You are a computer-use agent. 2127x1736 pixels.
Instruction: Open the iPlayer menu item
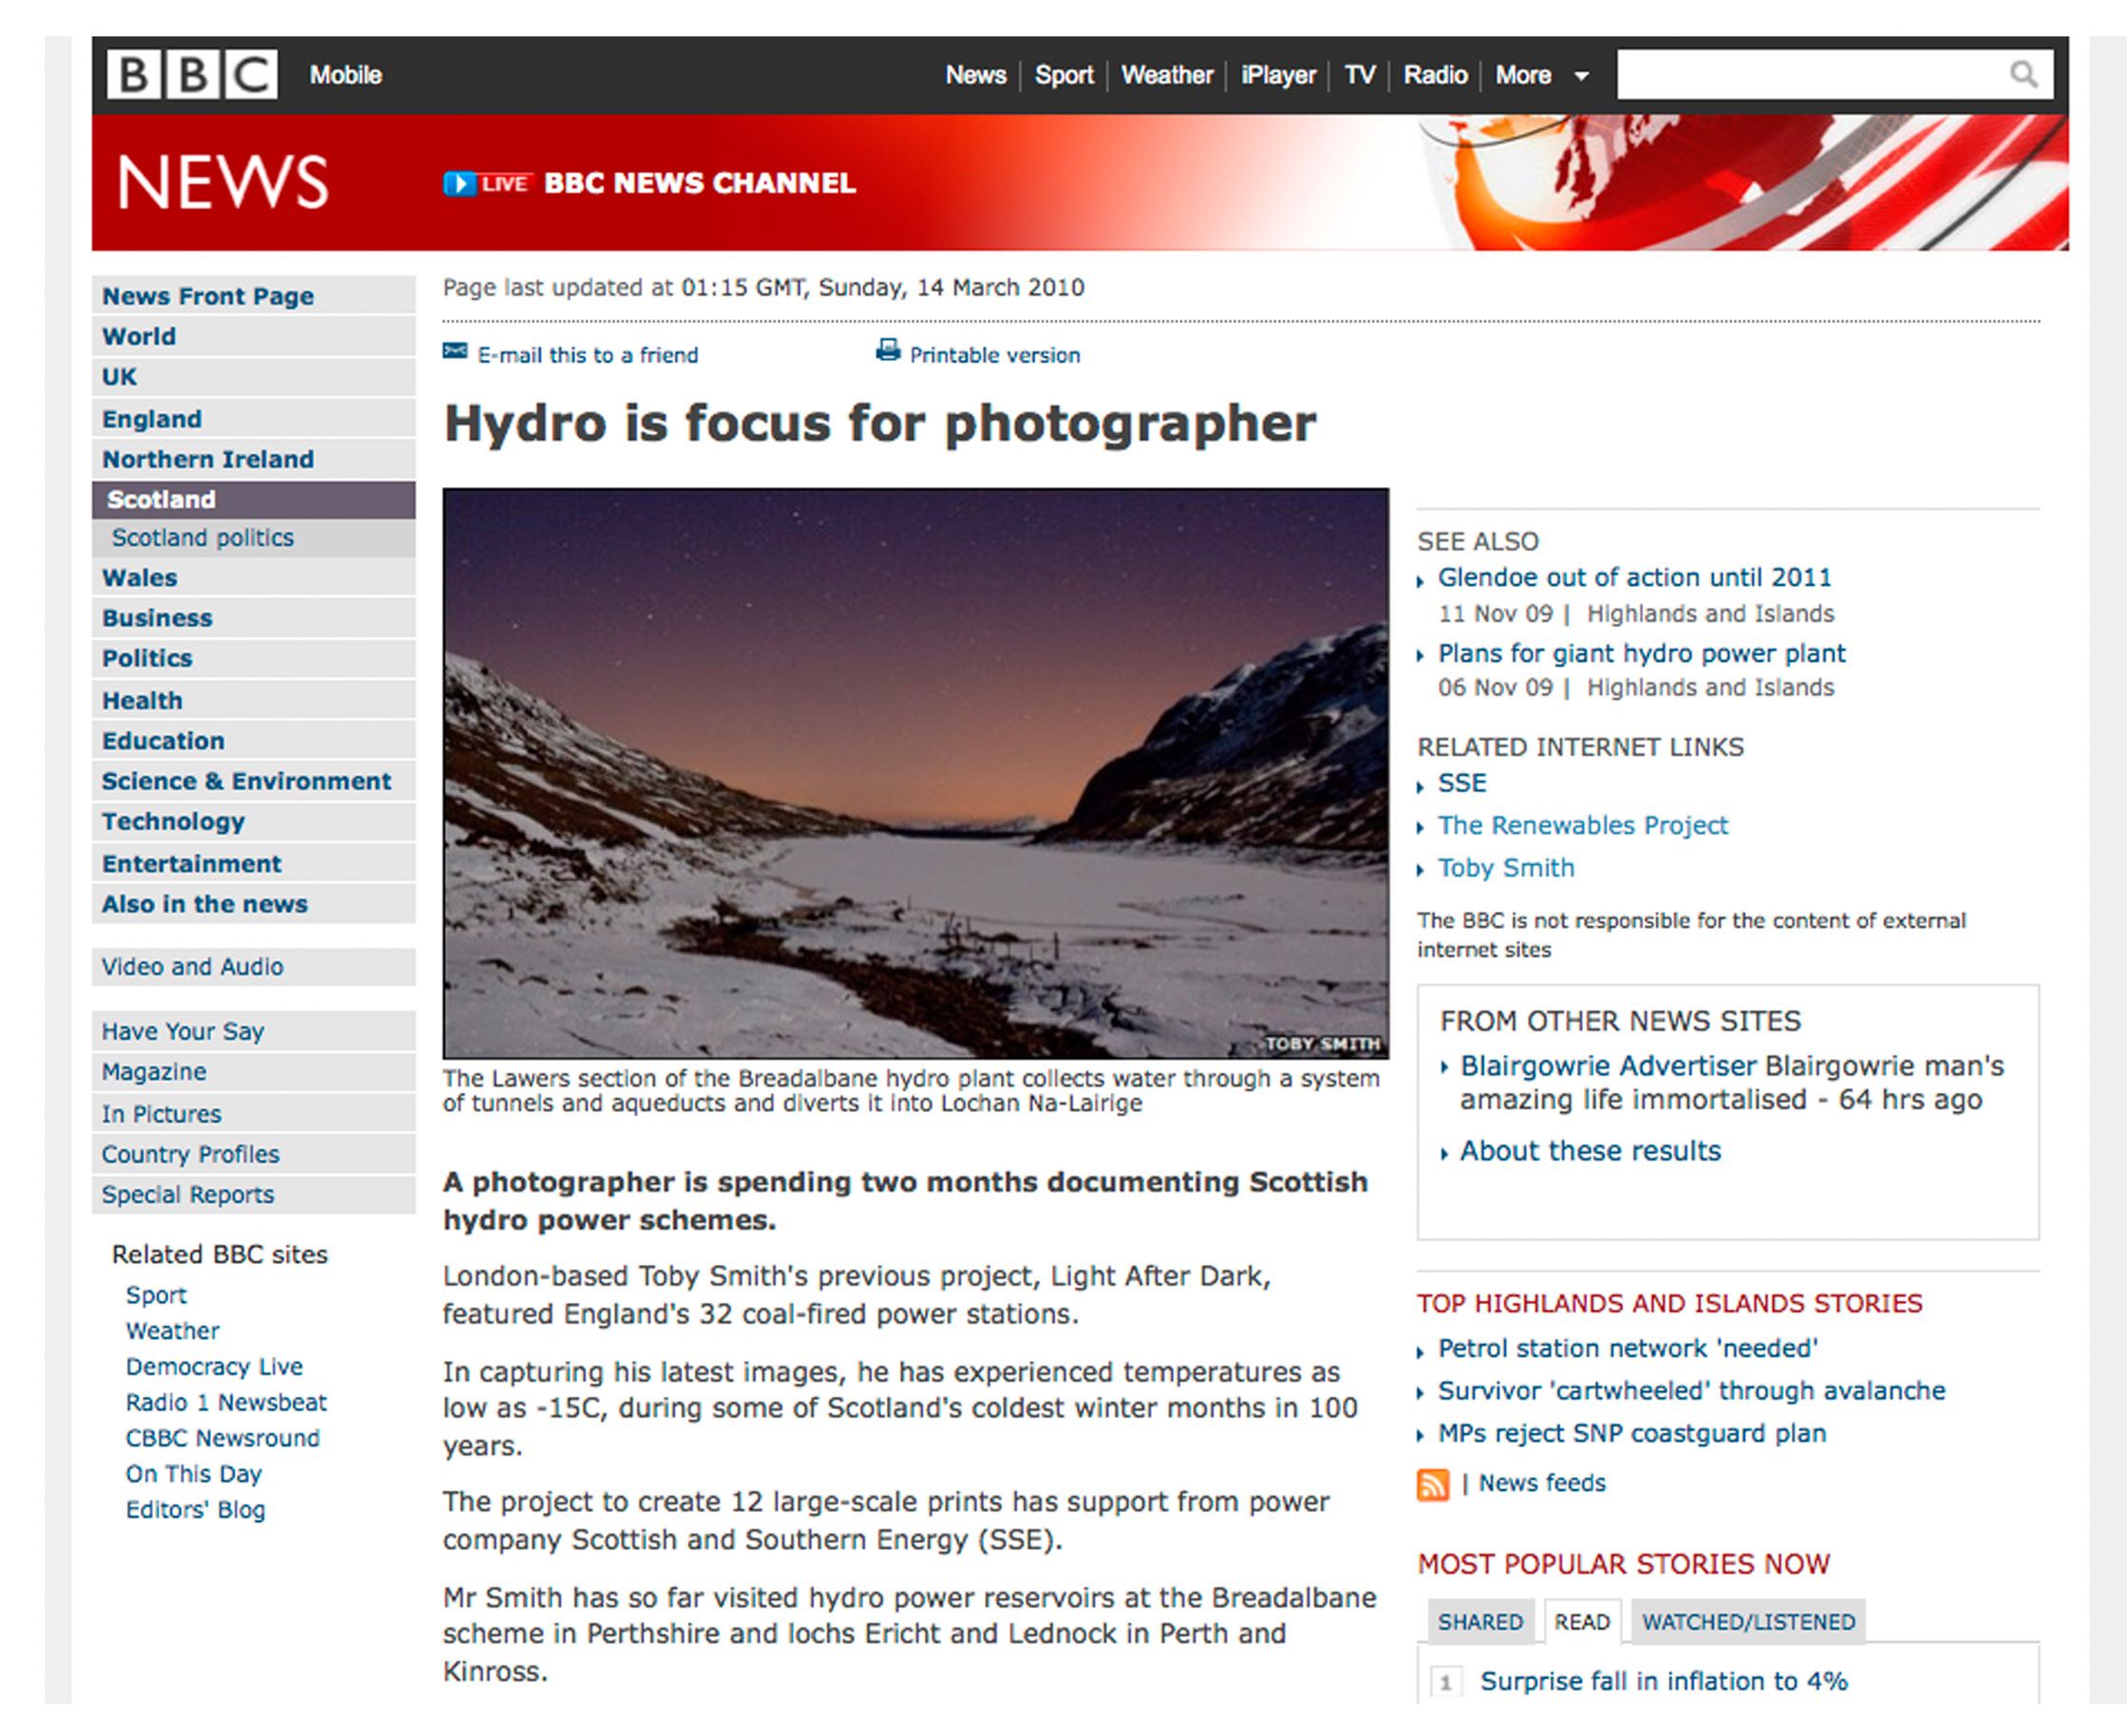[x=1277, y=76]
